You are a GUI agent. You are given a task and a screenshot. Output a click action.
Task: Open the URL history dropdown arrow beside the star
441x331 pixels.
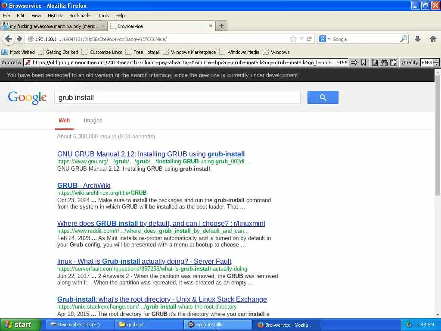pyautogui.click(x=301, y=39)
